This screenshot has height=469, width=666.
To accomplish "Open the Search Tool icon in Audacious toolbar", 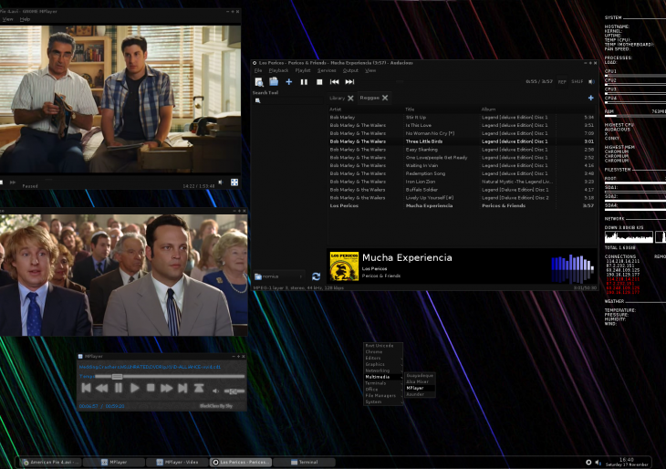I will coord(259,82).
